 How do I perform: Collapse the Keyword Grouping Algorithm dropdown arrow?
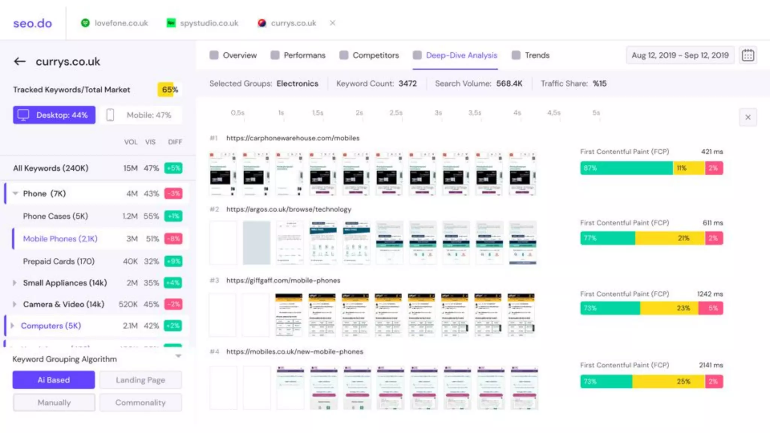coord(178,356)
